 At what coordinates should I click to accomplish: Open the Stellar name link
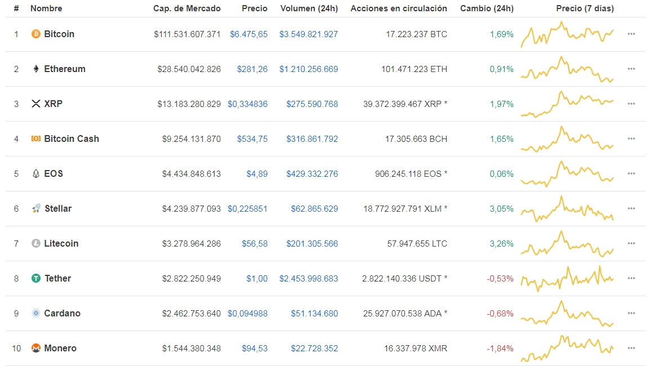(x=58, y=208)
